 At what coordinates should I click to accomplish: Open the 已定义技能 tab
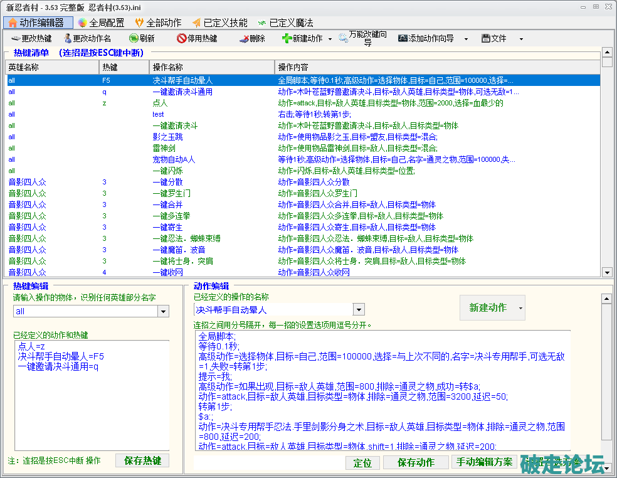(x=219, y=23)
